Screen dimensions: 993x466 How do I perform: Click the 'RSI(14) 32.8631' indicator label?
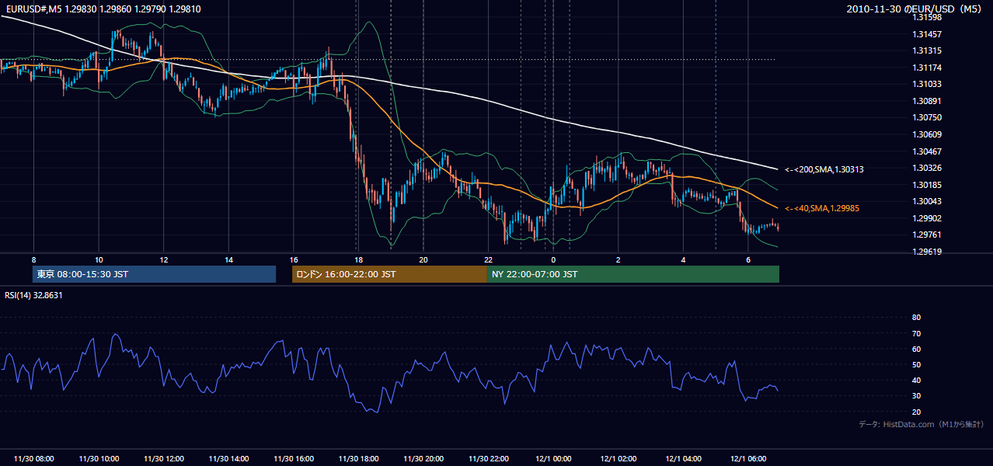click(x=34, y=295)
